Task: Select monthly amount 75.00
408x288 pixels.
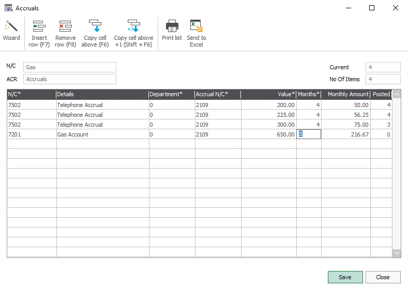Action: (346, 125)
